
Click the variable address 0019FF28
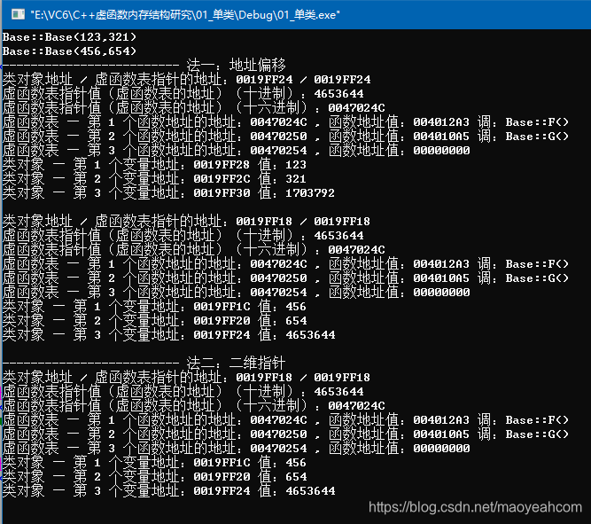pos(222,165)
